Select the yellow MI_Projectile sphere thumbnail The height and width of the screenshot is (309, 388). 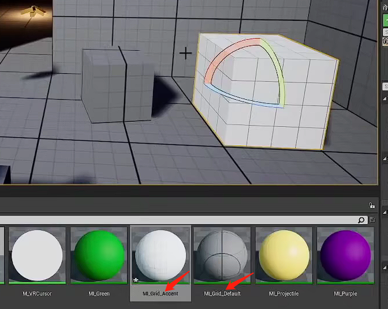pyautogui.click(x=284, y=255)
